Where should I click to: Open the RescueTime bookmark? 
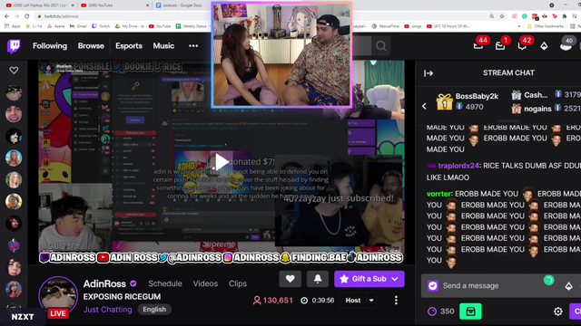pos(385,26)
